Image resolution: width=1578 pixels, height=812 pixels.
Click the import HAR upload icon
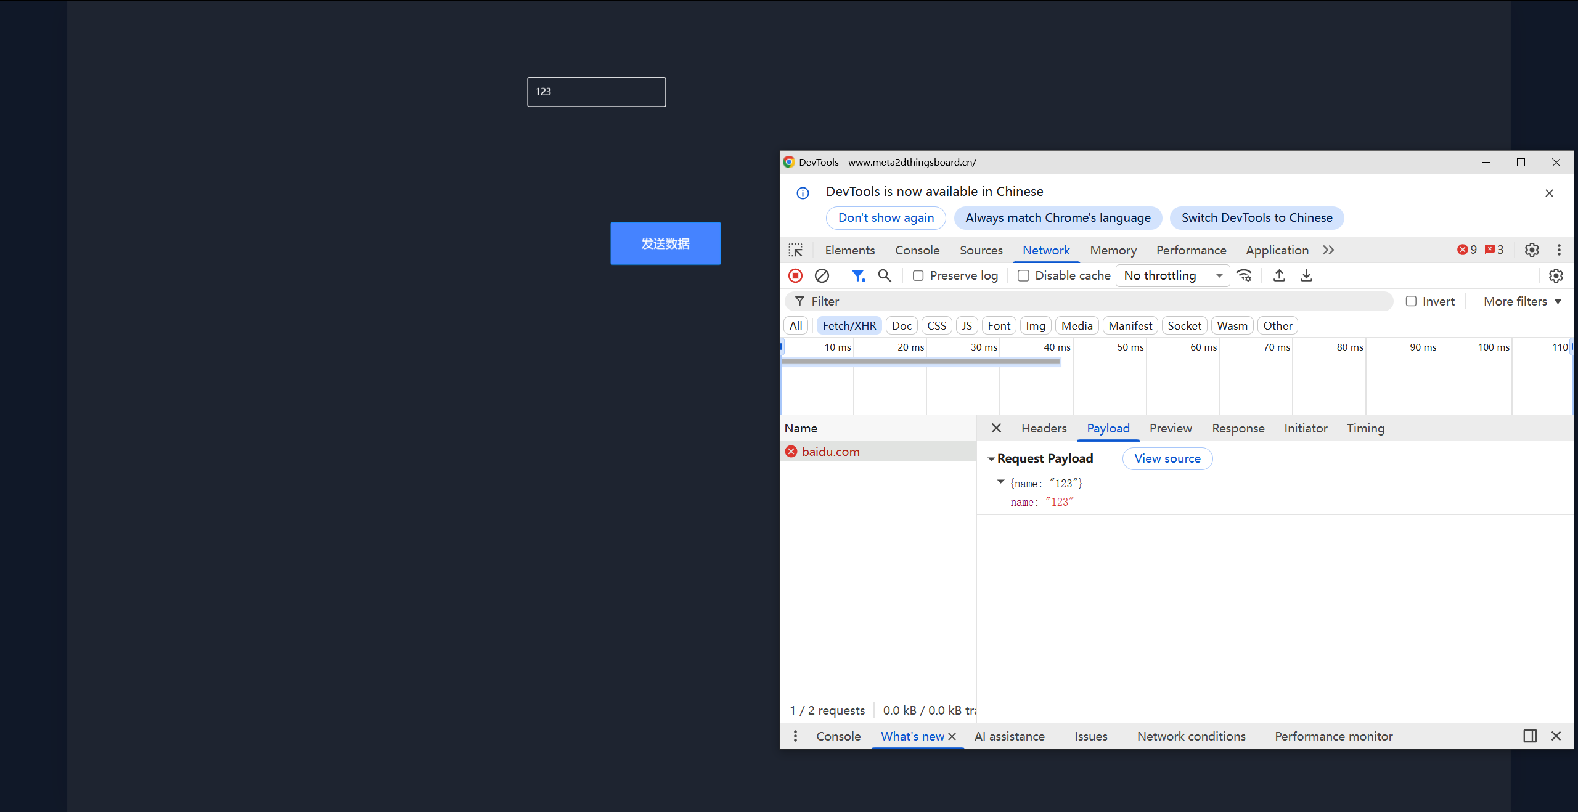pyautogui.click(x=1279, y=275)
